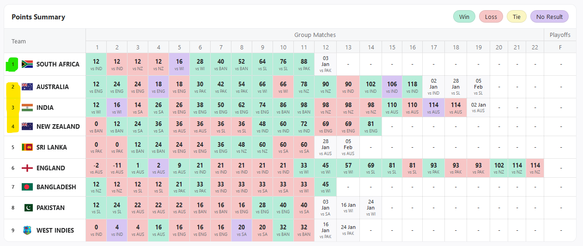Screen dimensions: 583x246
Task: Click the Pakistan flag icon
Action: pos(28,208)
